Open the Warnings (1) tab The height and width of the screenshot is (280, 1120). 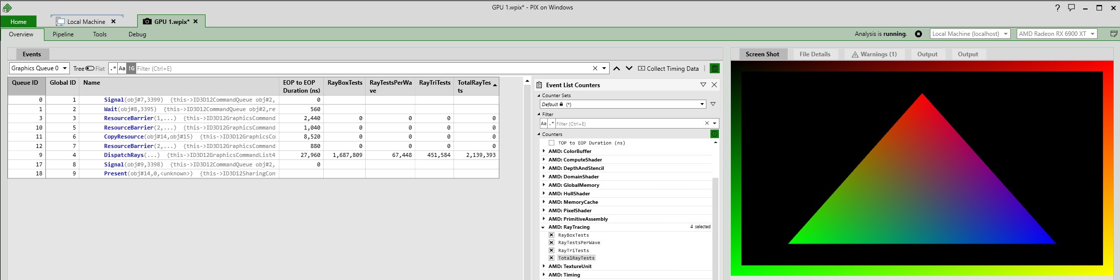point(874,54)
